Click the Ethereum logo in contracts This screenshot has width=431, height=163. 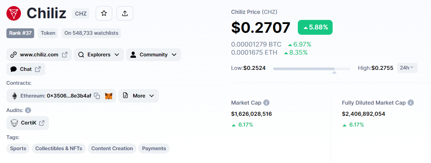pyautogui.click(x=14, y=96)
